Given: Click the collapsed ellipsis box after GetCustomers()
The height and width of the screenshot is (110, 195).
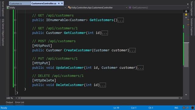Looking at the screenshot, I should pyautogui.click(x=121, y=20).
